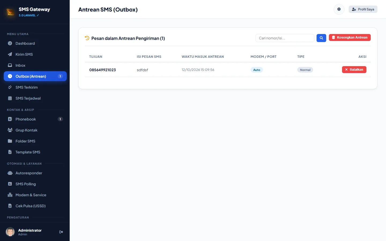The image size is (386, 241).
Task: Click the SMS Polling chart icon
Action: pyautogui.click(x=10, y=184)
